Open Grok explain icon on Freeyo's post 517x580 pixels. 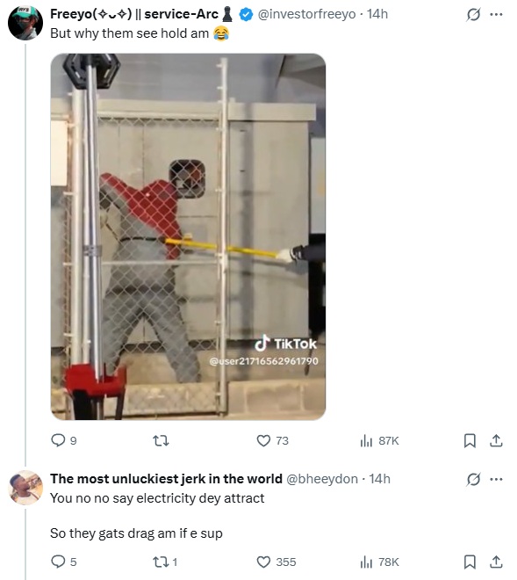coord(473,14)
